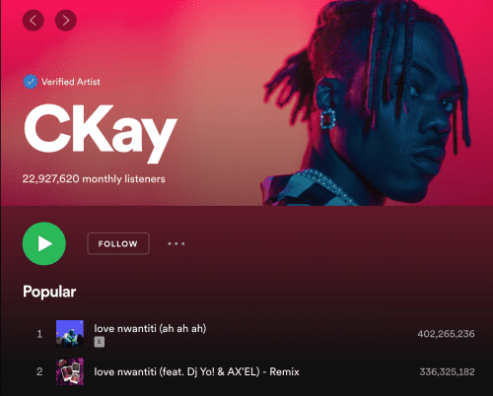The image size is (493, 396).
Task: Open the three-dot more options menu
Action: [176, 243]
